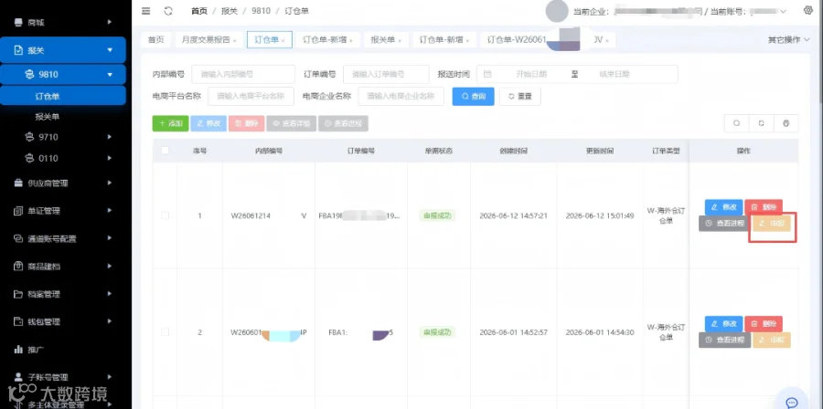Click the toolbar 查看详情 button
This screenshot has height=409, width=823.
click(x=292, y=123)
